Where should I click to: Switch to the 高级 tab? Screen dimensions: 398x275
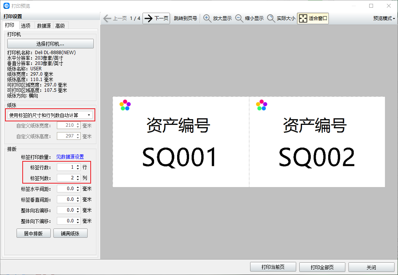pyautogui.click(x=60, y=26)
